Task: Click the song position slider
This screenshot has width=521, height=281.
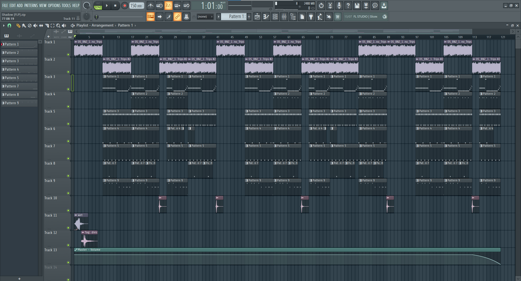Action: [120, 17]
